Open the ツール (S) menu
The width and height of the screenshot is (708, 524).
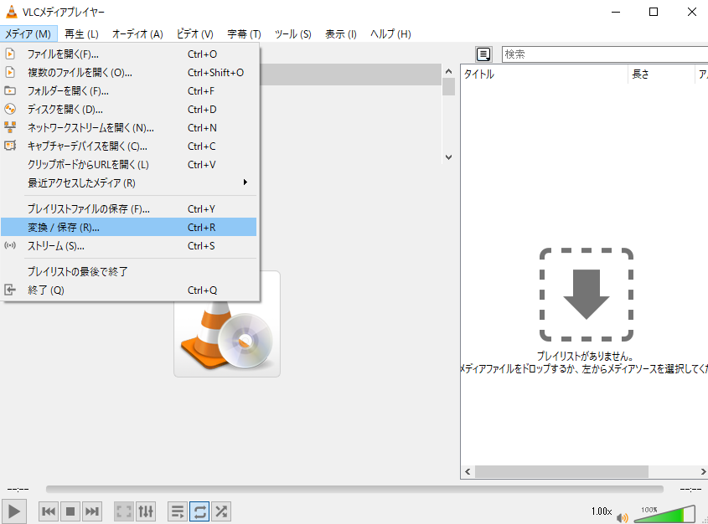click(x=292, y=33)
